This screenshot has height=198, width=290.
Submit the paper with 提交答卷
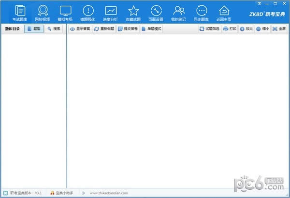point(127,29)
